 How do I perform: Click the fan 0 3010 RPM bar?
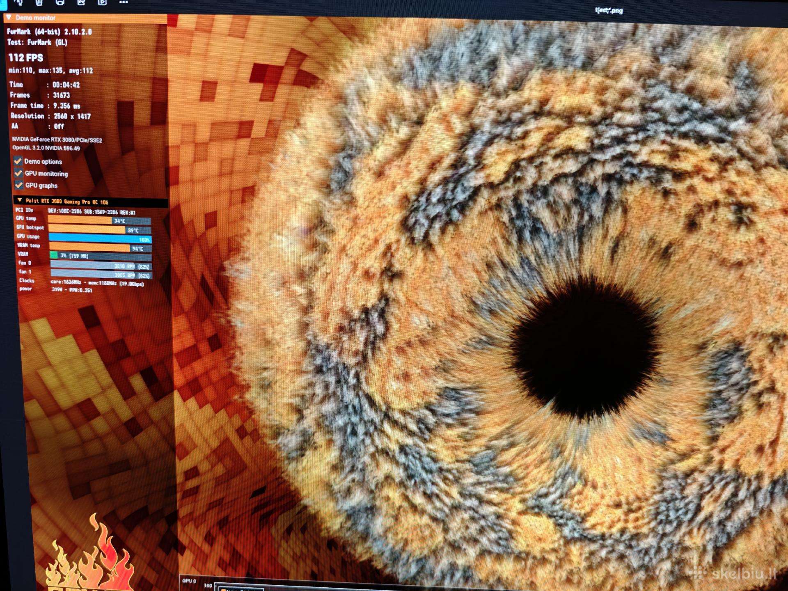click(101, 266)
